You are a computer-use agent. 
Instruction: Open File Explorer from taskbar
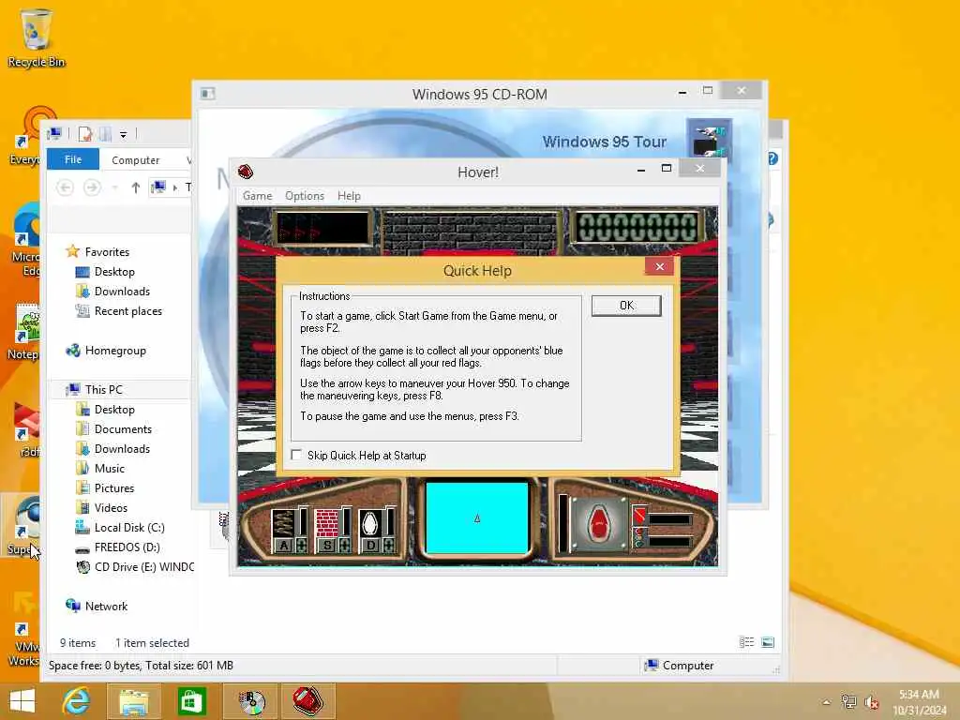[133, 701]
